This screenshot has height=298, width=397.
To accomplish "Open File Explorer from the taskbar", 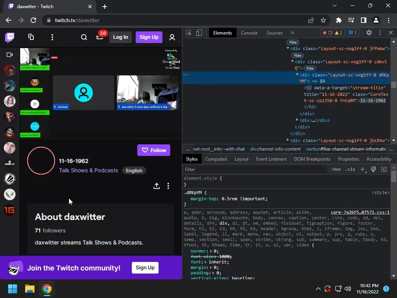I will tap(29, 289).
